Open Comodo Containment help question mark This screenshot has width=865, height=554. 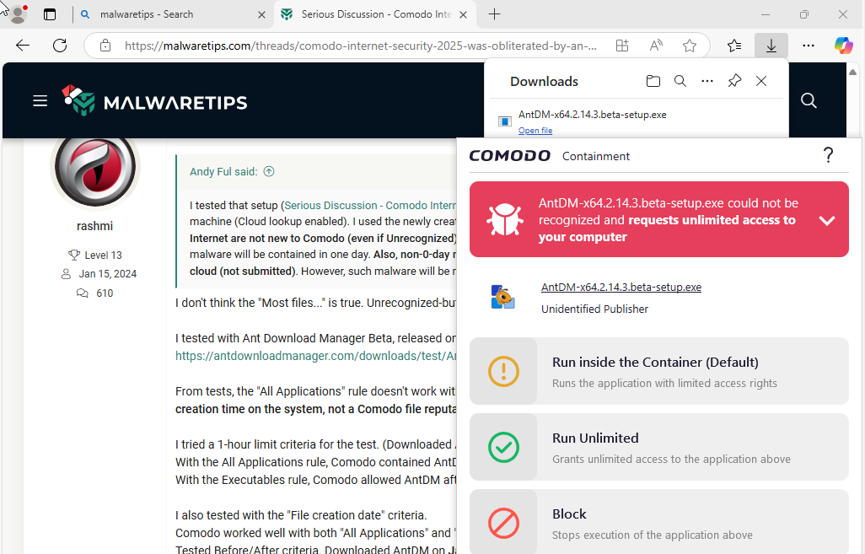point(828,155)
